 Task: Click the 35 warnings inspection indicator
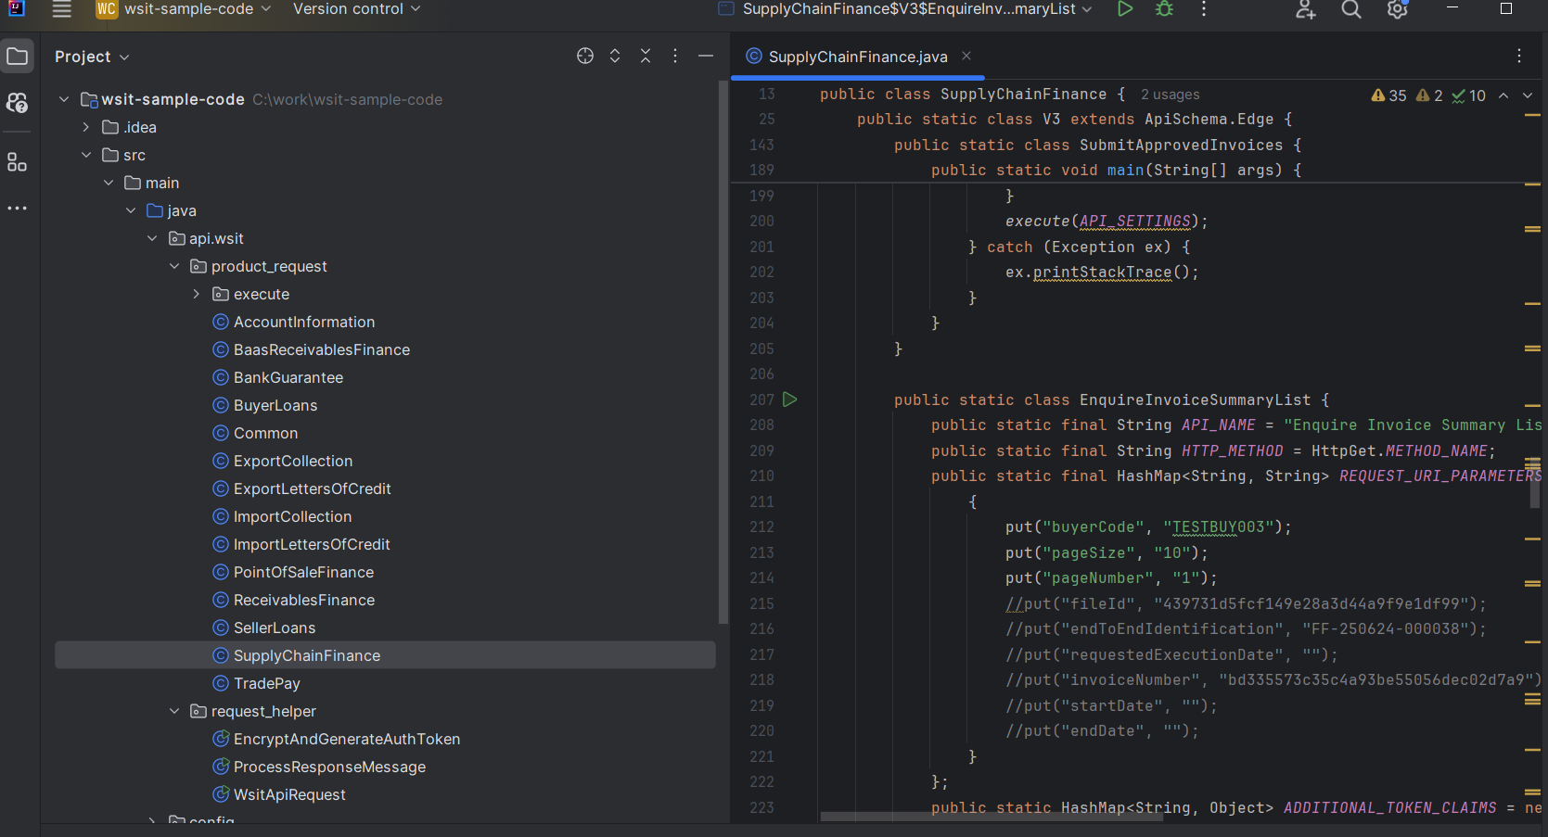click(x=1388, y=95)
